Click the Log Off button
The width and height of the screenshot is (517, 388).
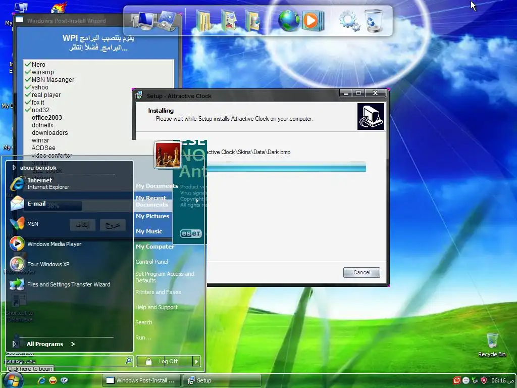pyautogui.click(x=165, y=361)
